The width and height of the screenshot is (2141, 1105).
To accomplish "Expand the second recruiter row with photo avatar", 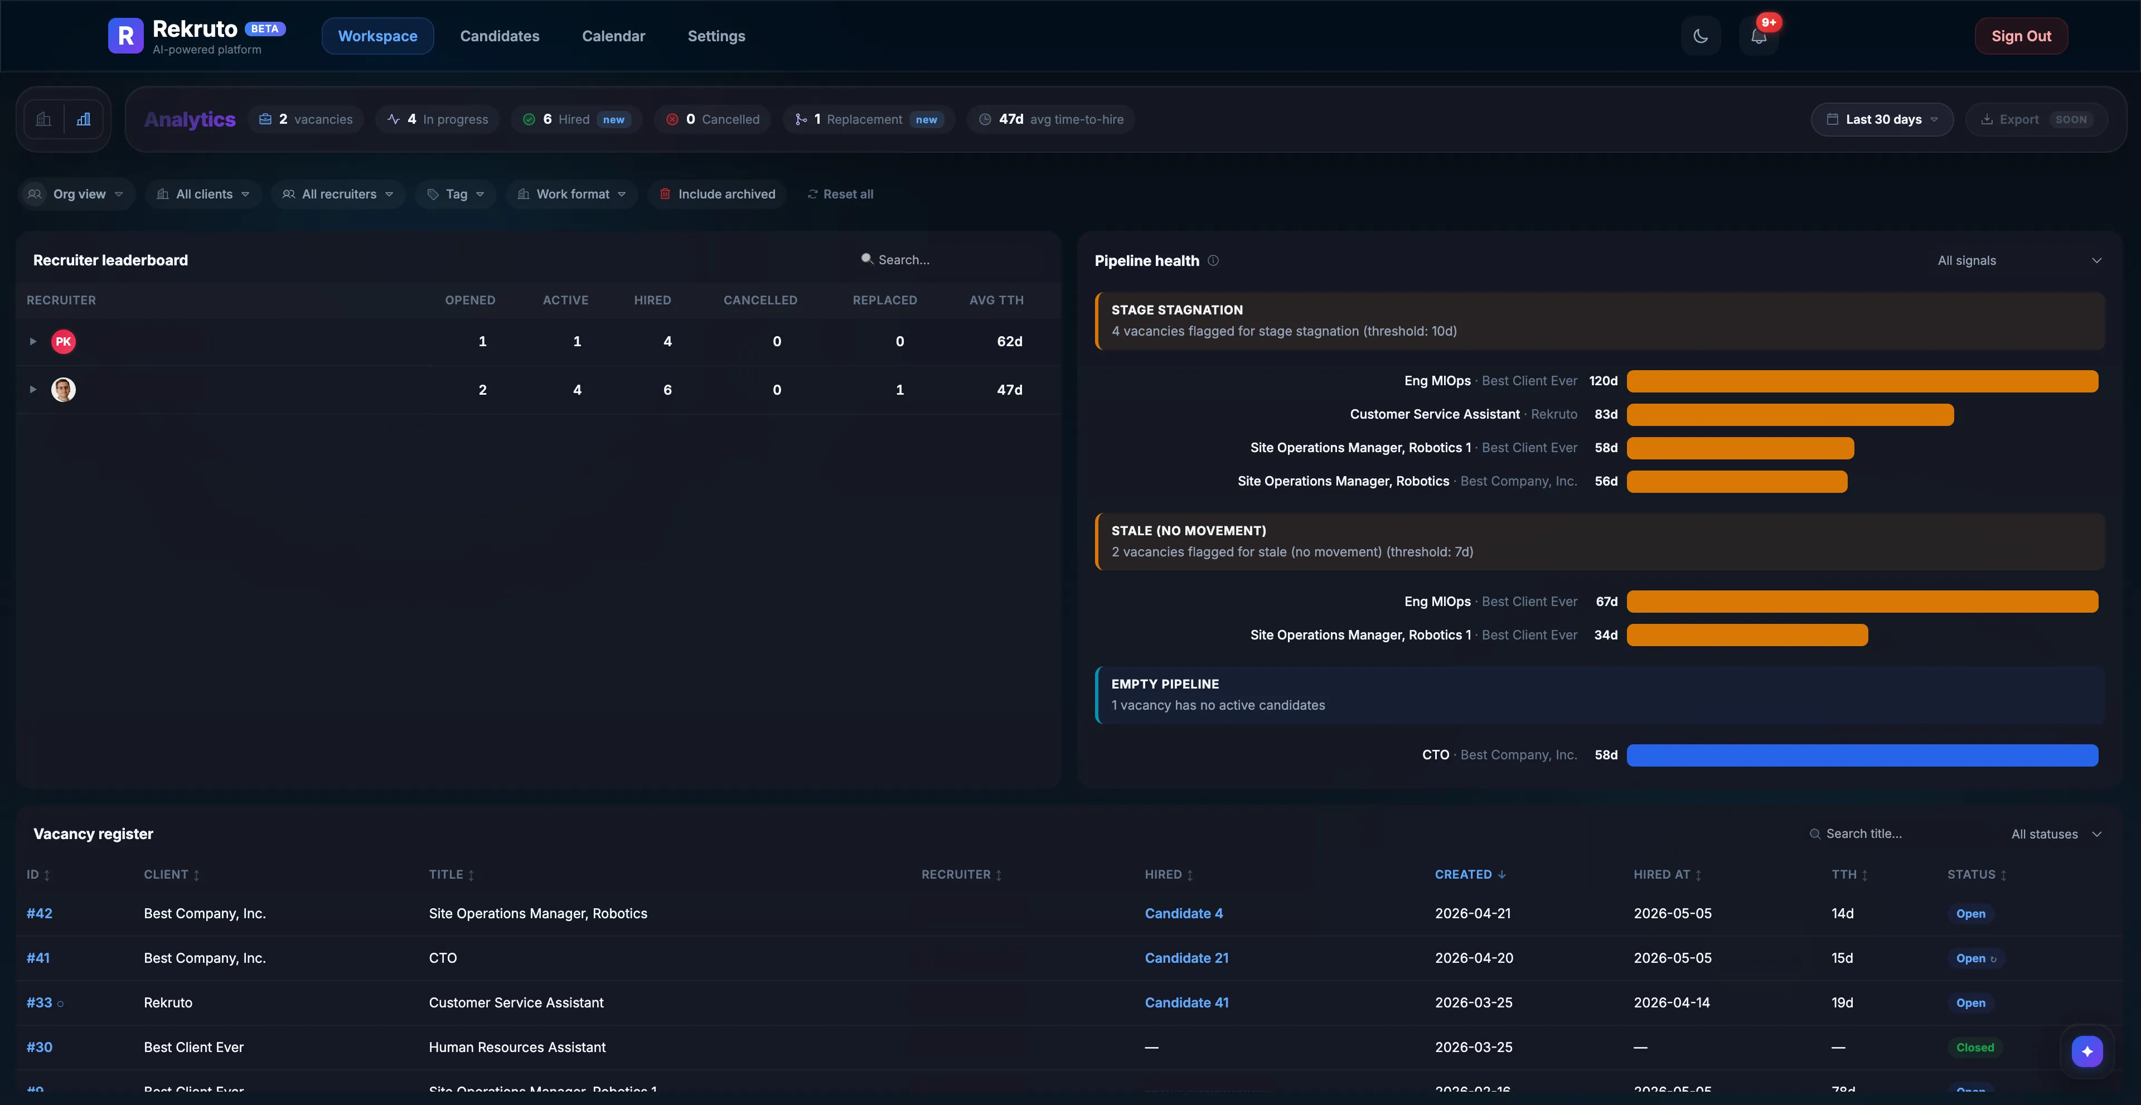I will (32, 390).
